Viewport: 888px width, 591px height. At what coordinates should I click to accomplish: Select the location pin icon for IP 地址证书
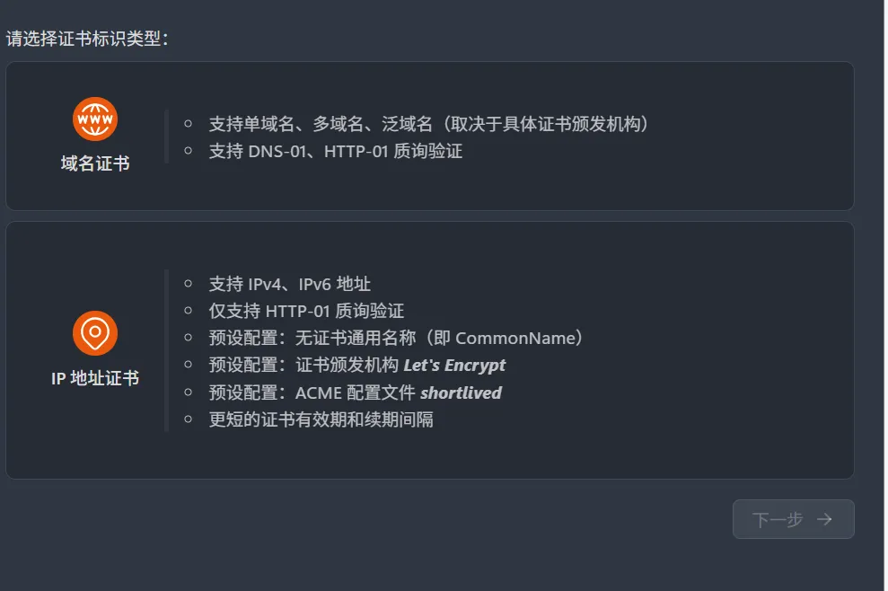95,331
